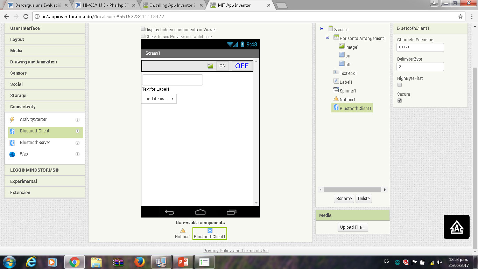Open help for BluetoothServer component
This screenshot has height=269, width=478.
tap(78, 143)
